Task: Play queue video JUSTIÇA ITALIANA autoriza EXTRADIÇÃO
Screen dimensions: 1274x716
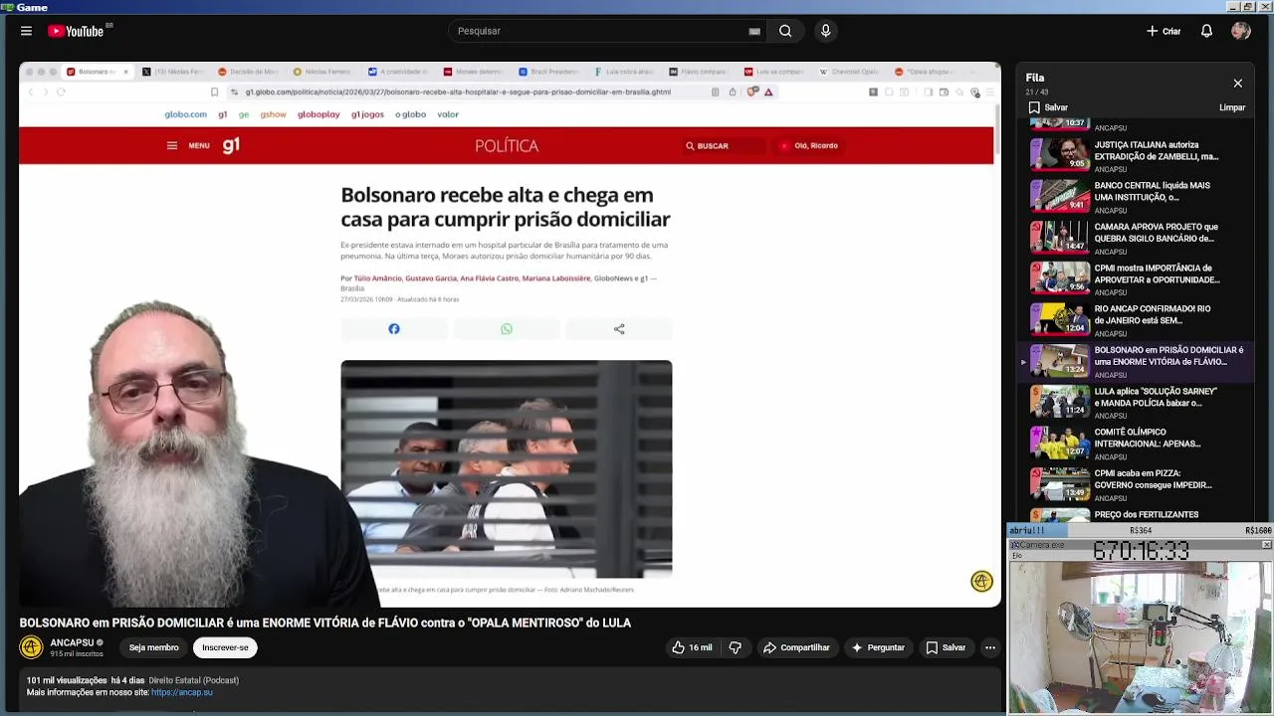Action: point(1135,155)
